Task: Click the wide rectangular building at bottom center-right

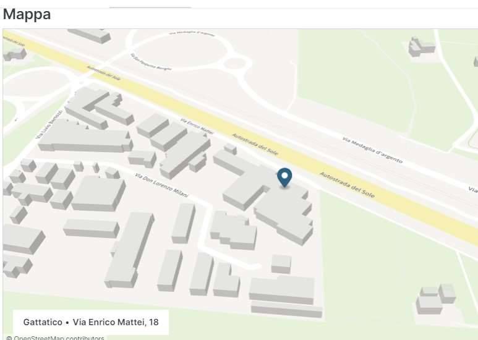Action: pyautogui.click(x=282, y=290)
